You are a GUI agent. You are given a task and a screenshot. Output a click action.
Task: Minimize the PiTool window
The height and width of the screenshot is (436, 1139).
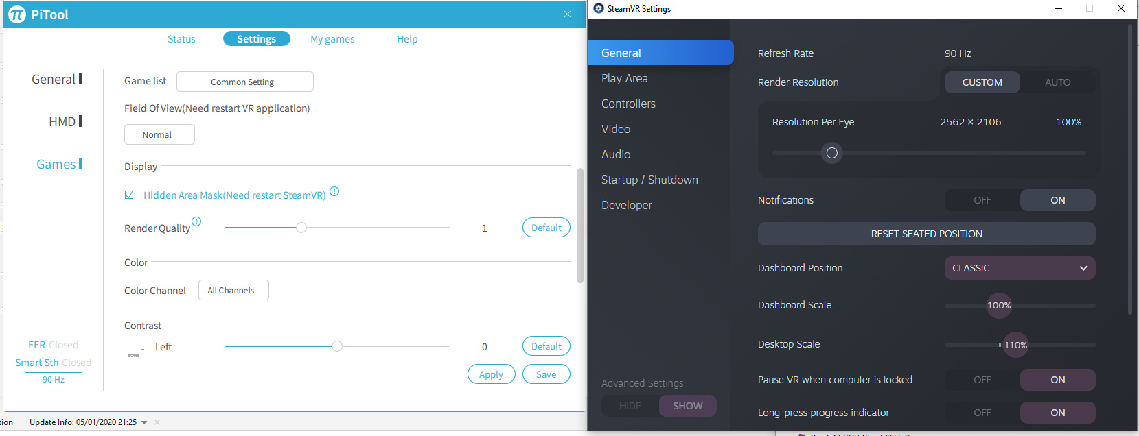click(x=540, y=14)
